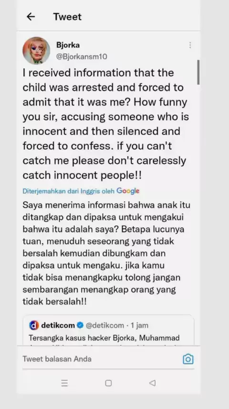Tap the camera icon in reply bar
The image size is (229, 409).
pyautogui.click(x=188, y=359)
